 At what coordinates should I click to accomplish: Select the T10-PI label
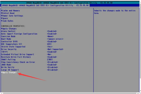[x=4, y=52]
